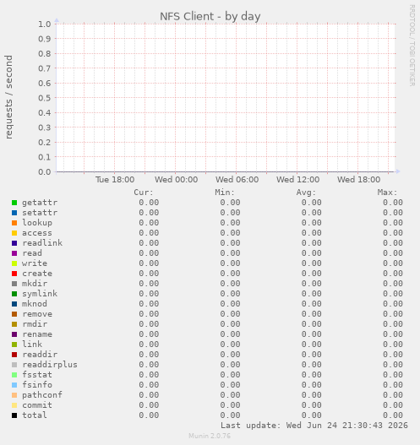This screenshot has height=445, width=420.
Task: Click the Last update timestamp text
Action: point(314,426)
